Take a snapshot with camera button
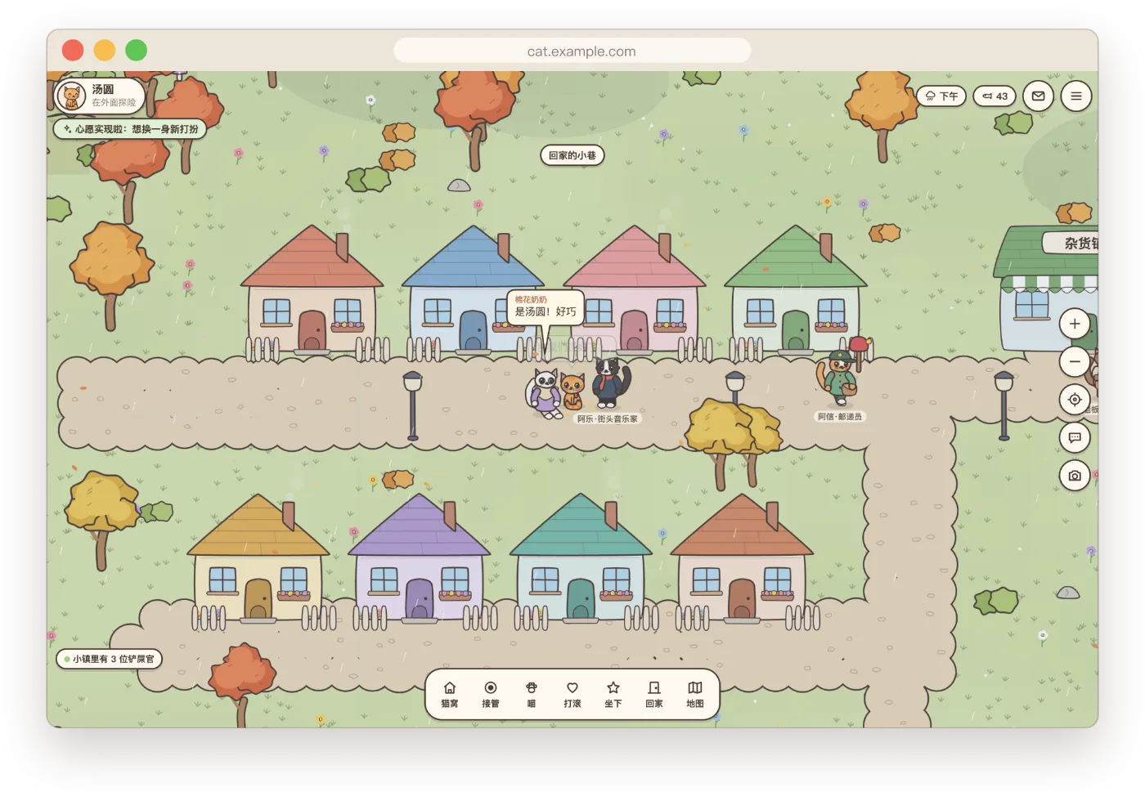Viewport: 1145px width, 792px height. coord(1075,476)
